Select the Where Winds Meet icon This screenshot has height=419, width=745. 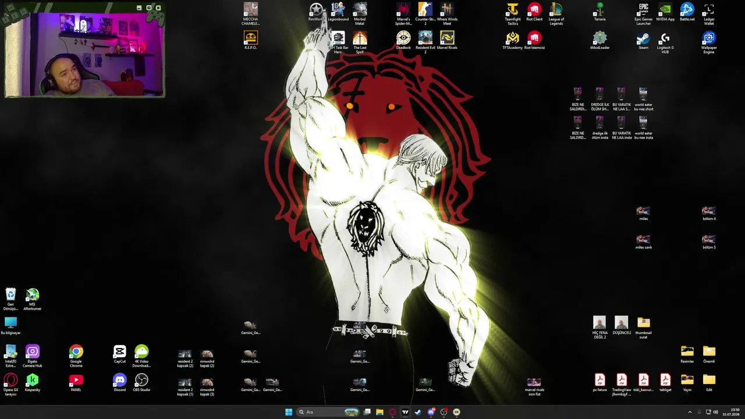click(447, 14)
